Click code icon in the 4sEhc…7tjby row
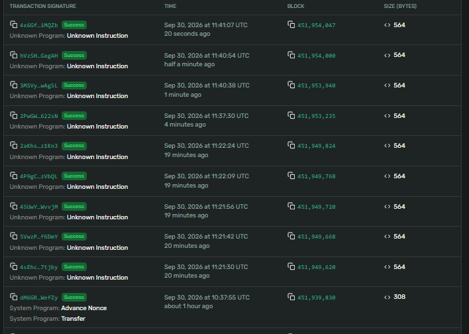The image size is (469, 334). [x=387, y=267]
